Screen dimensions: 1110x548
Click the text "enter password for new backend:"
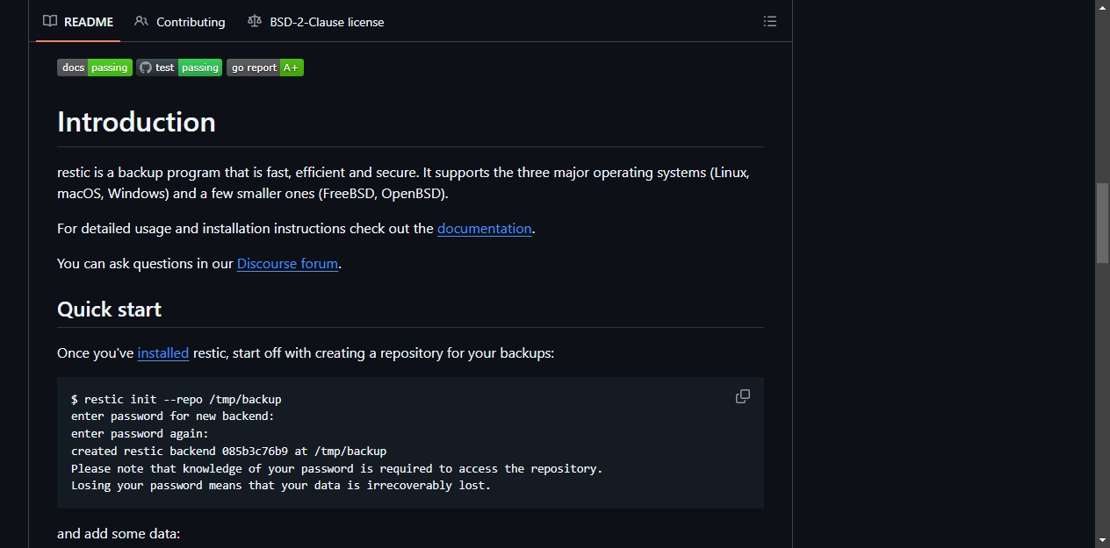click(x=173, y=416)
